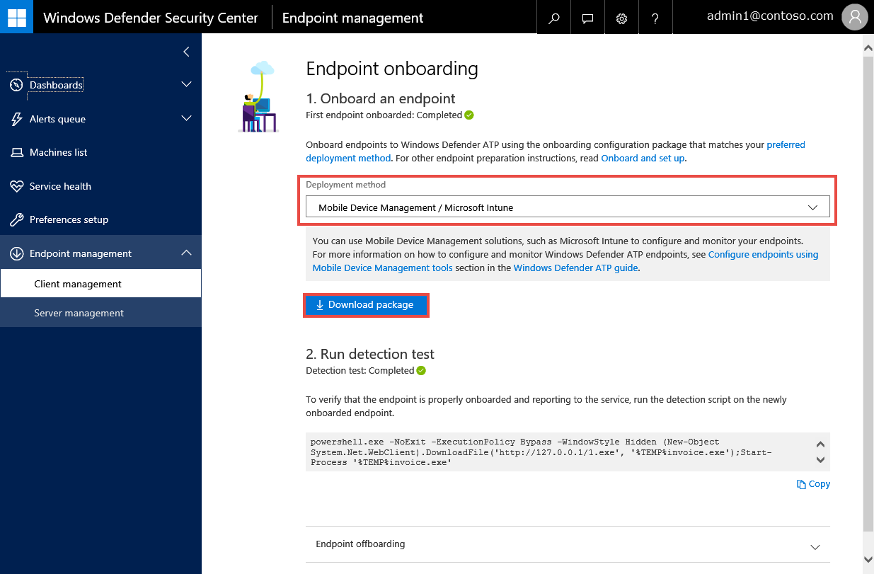Expand the Dashboards menu chevron
874x574 pixels.
[186, 85]
